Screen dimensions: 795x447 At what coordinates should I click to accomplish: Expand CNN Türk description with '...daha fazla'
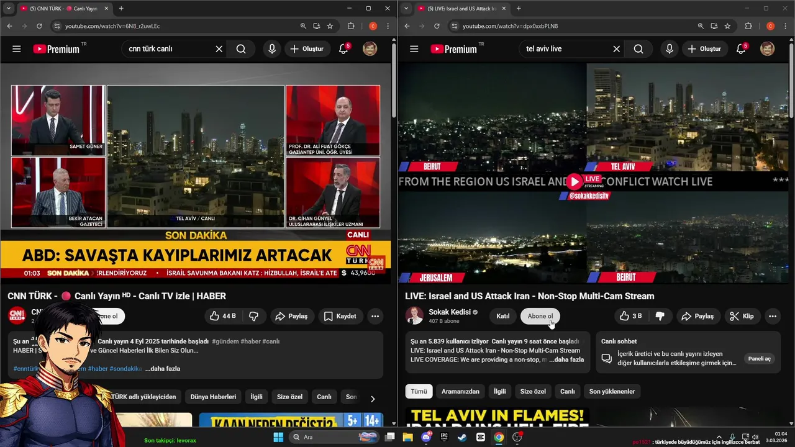coord(163,369)
